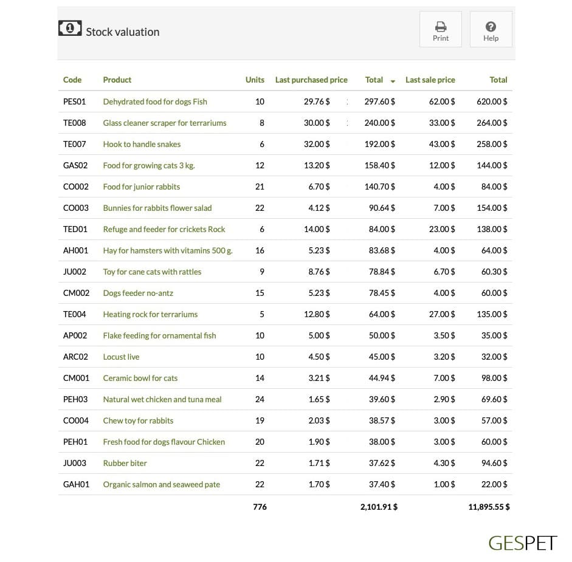Click the GESPET logo
Image resolution: width=572 pixels, height=562 pixels.
point(522,543)
